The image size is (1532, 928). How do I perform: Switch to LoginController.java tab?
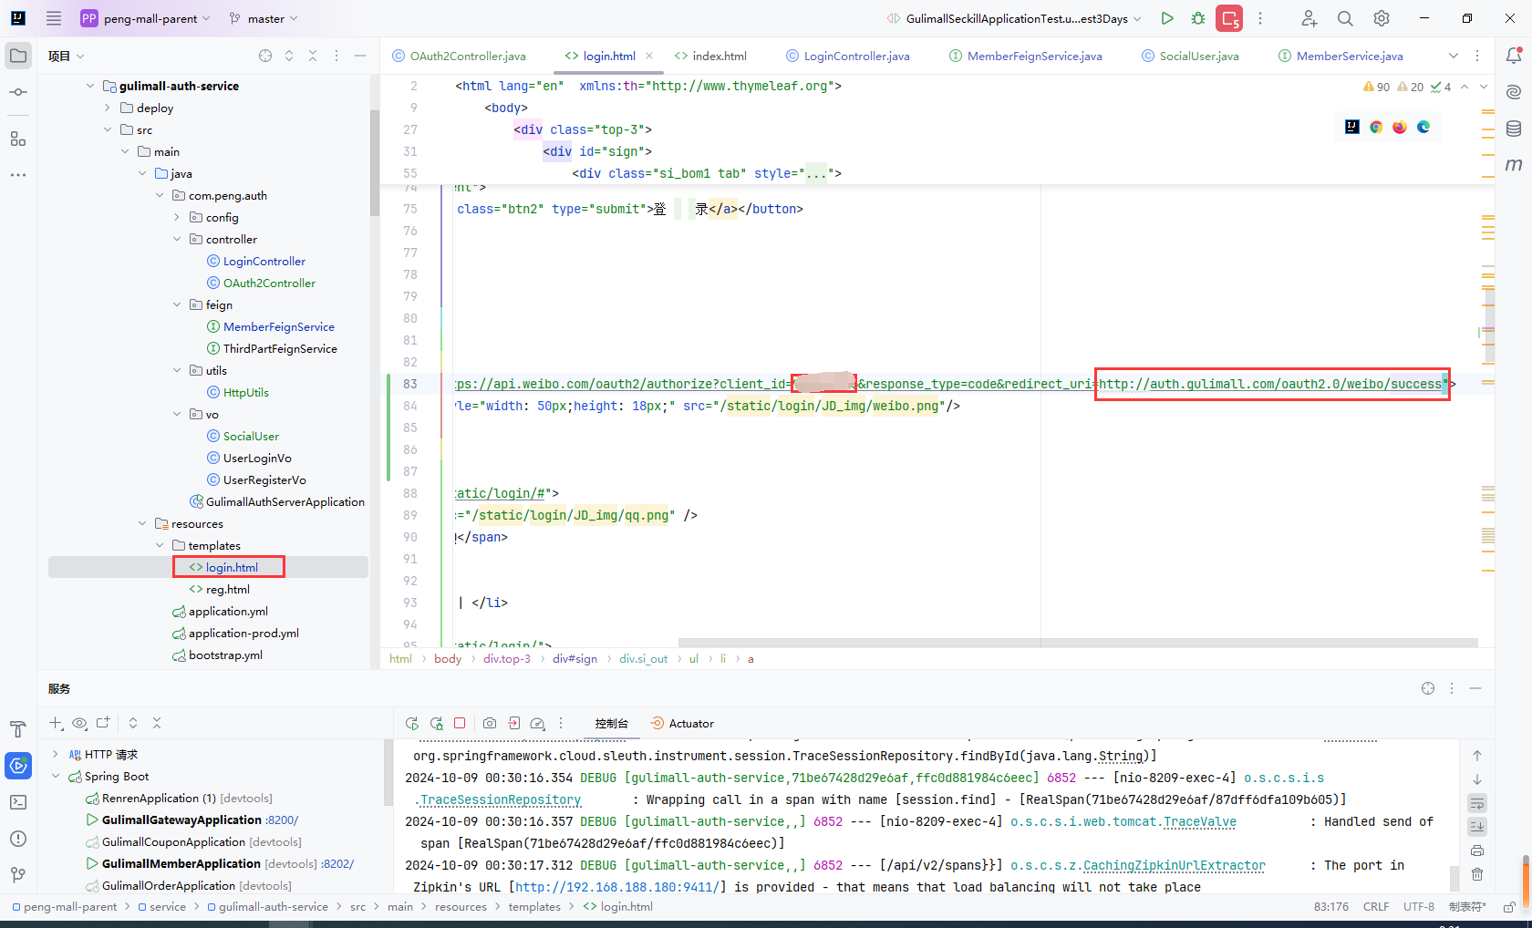(x=848, y=56)
